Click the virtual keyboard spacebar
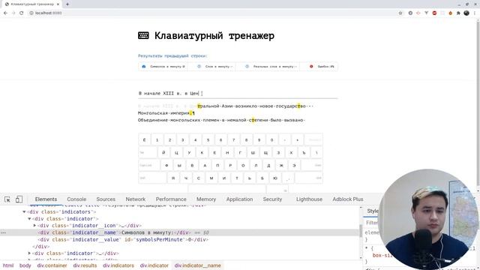The image size is (480, 270). coord(227,189)
